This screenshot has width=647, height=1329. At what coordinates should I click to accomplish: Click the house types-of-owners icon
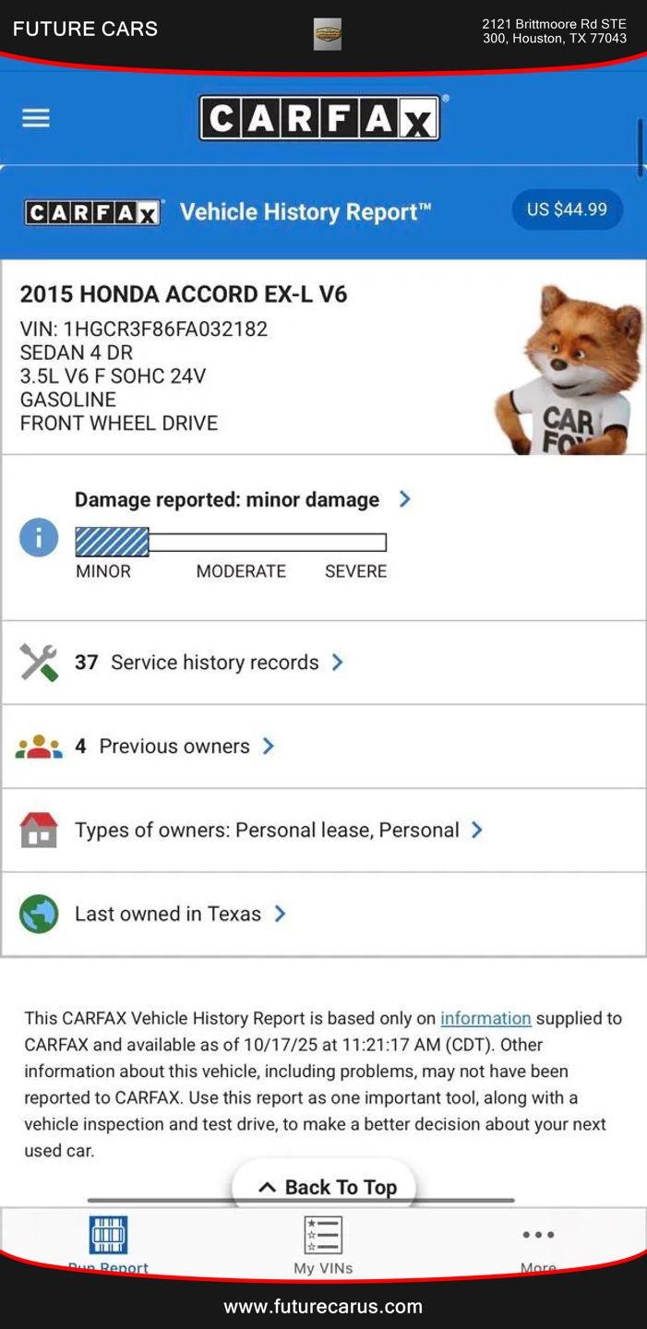pos(39,830)
